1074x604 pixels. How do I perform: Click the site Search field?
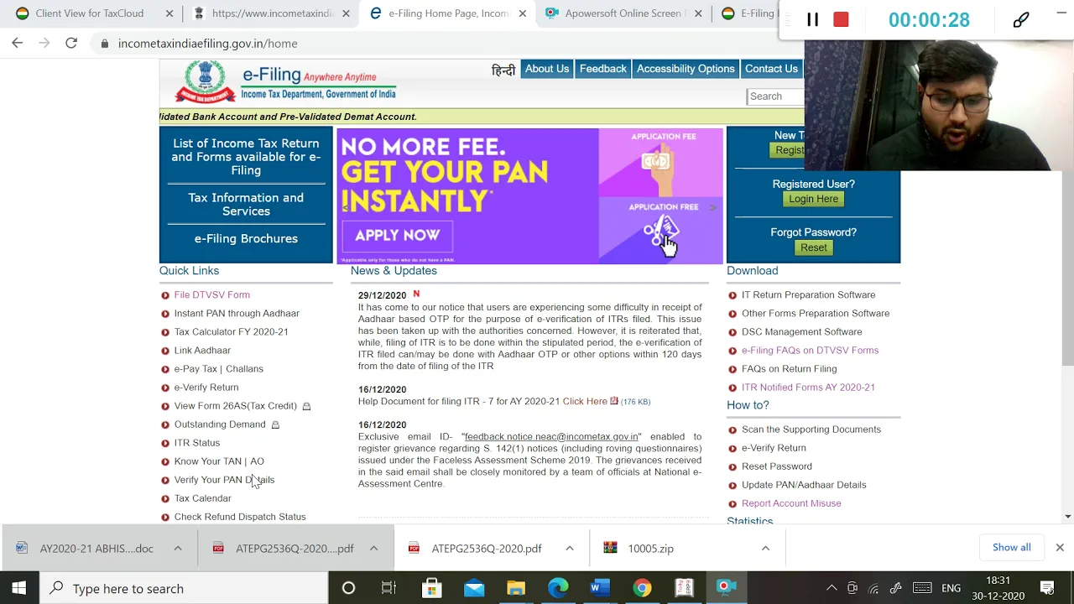click(775, 96)
